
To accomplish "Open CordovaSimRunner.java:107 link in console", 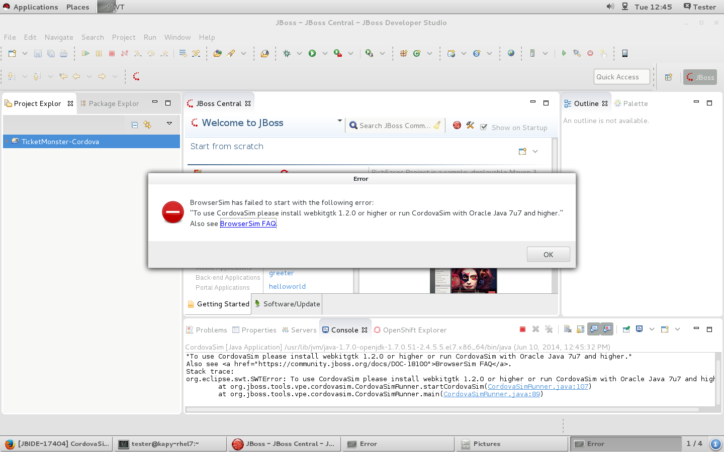I will [x=538, y=386].
